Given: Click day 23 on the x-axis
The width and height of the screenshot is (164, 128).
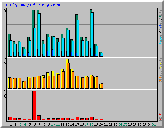Looking at the screenshot, I should point(115,124).
